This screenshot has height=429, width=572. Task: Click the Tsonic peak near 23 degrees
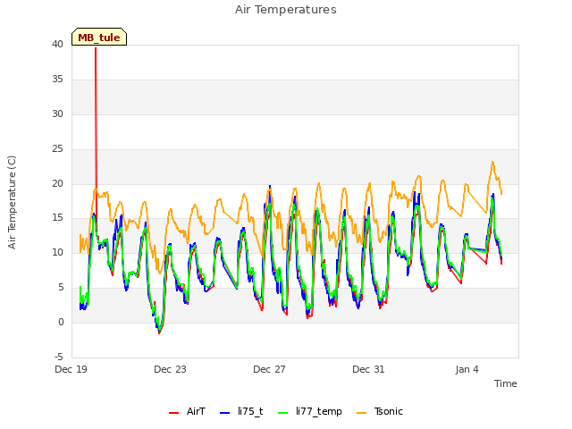pos(492,162)
